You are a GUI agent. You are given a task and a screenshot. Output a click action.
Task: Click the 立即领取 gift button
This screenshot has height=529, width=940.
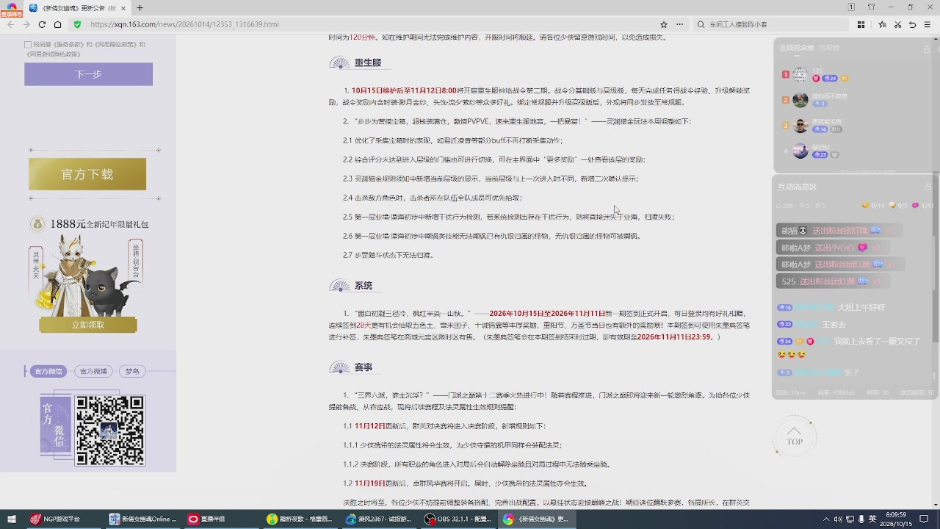click(x=88, y=325)
